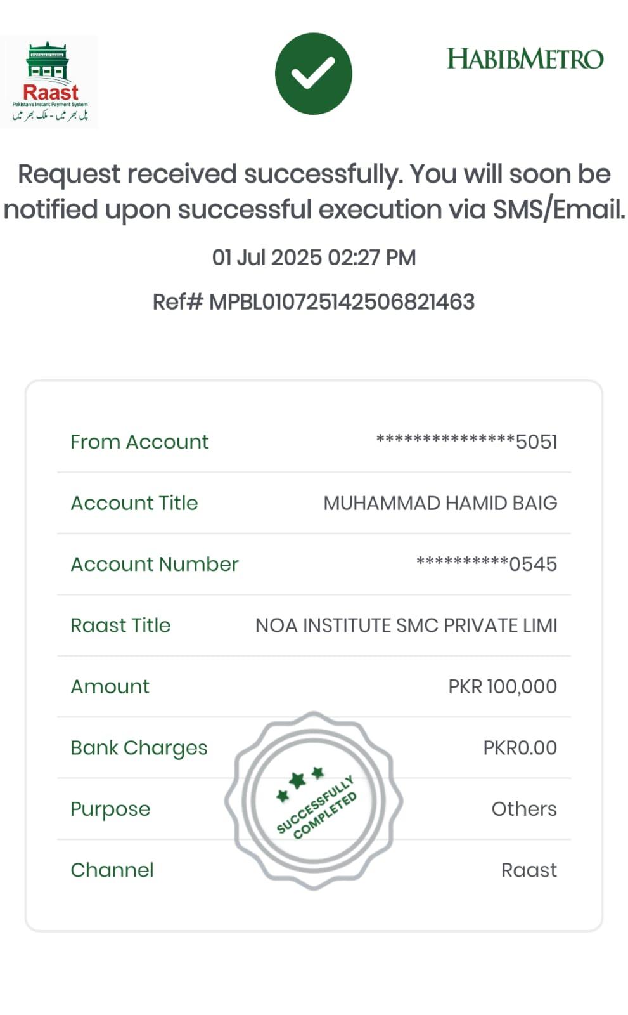Screen dimensions: 628x1015
Task: Tap the HabibMetro logo
Action: point(525,59)
